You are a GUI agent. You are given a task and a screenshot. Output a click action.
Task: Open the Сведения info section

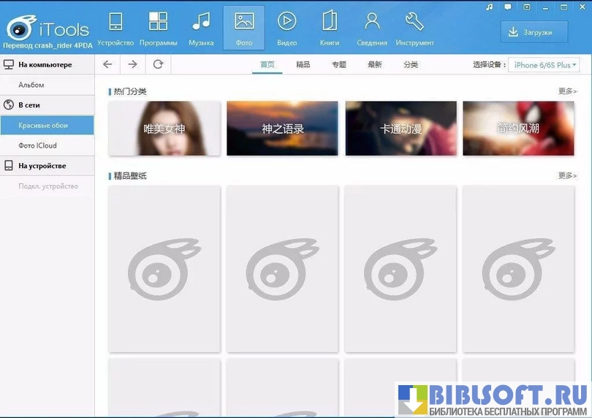pos(372,28)
